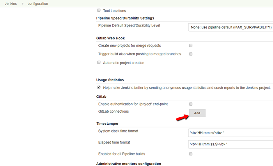273x166 pixels.
Task: Enable the Tool Locations checkbox
Action: coord(99,10)
